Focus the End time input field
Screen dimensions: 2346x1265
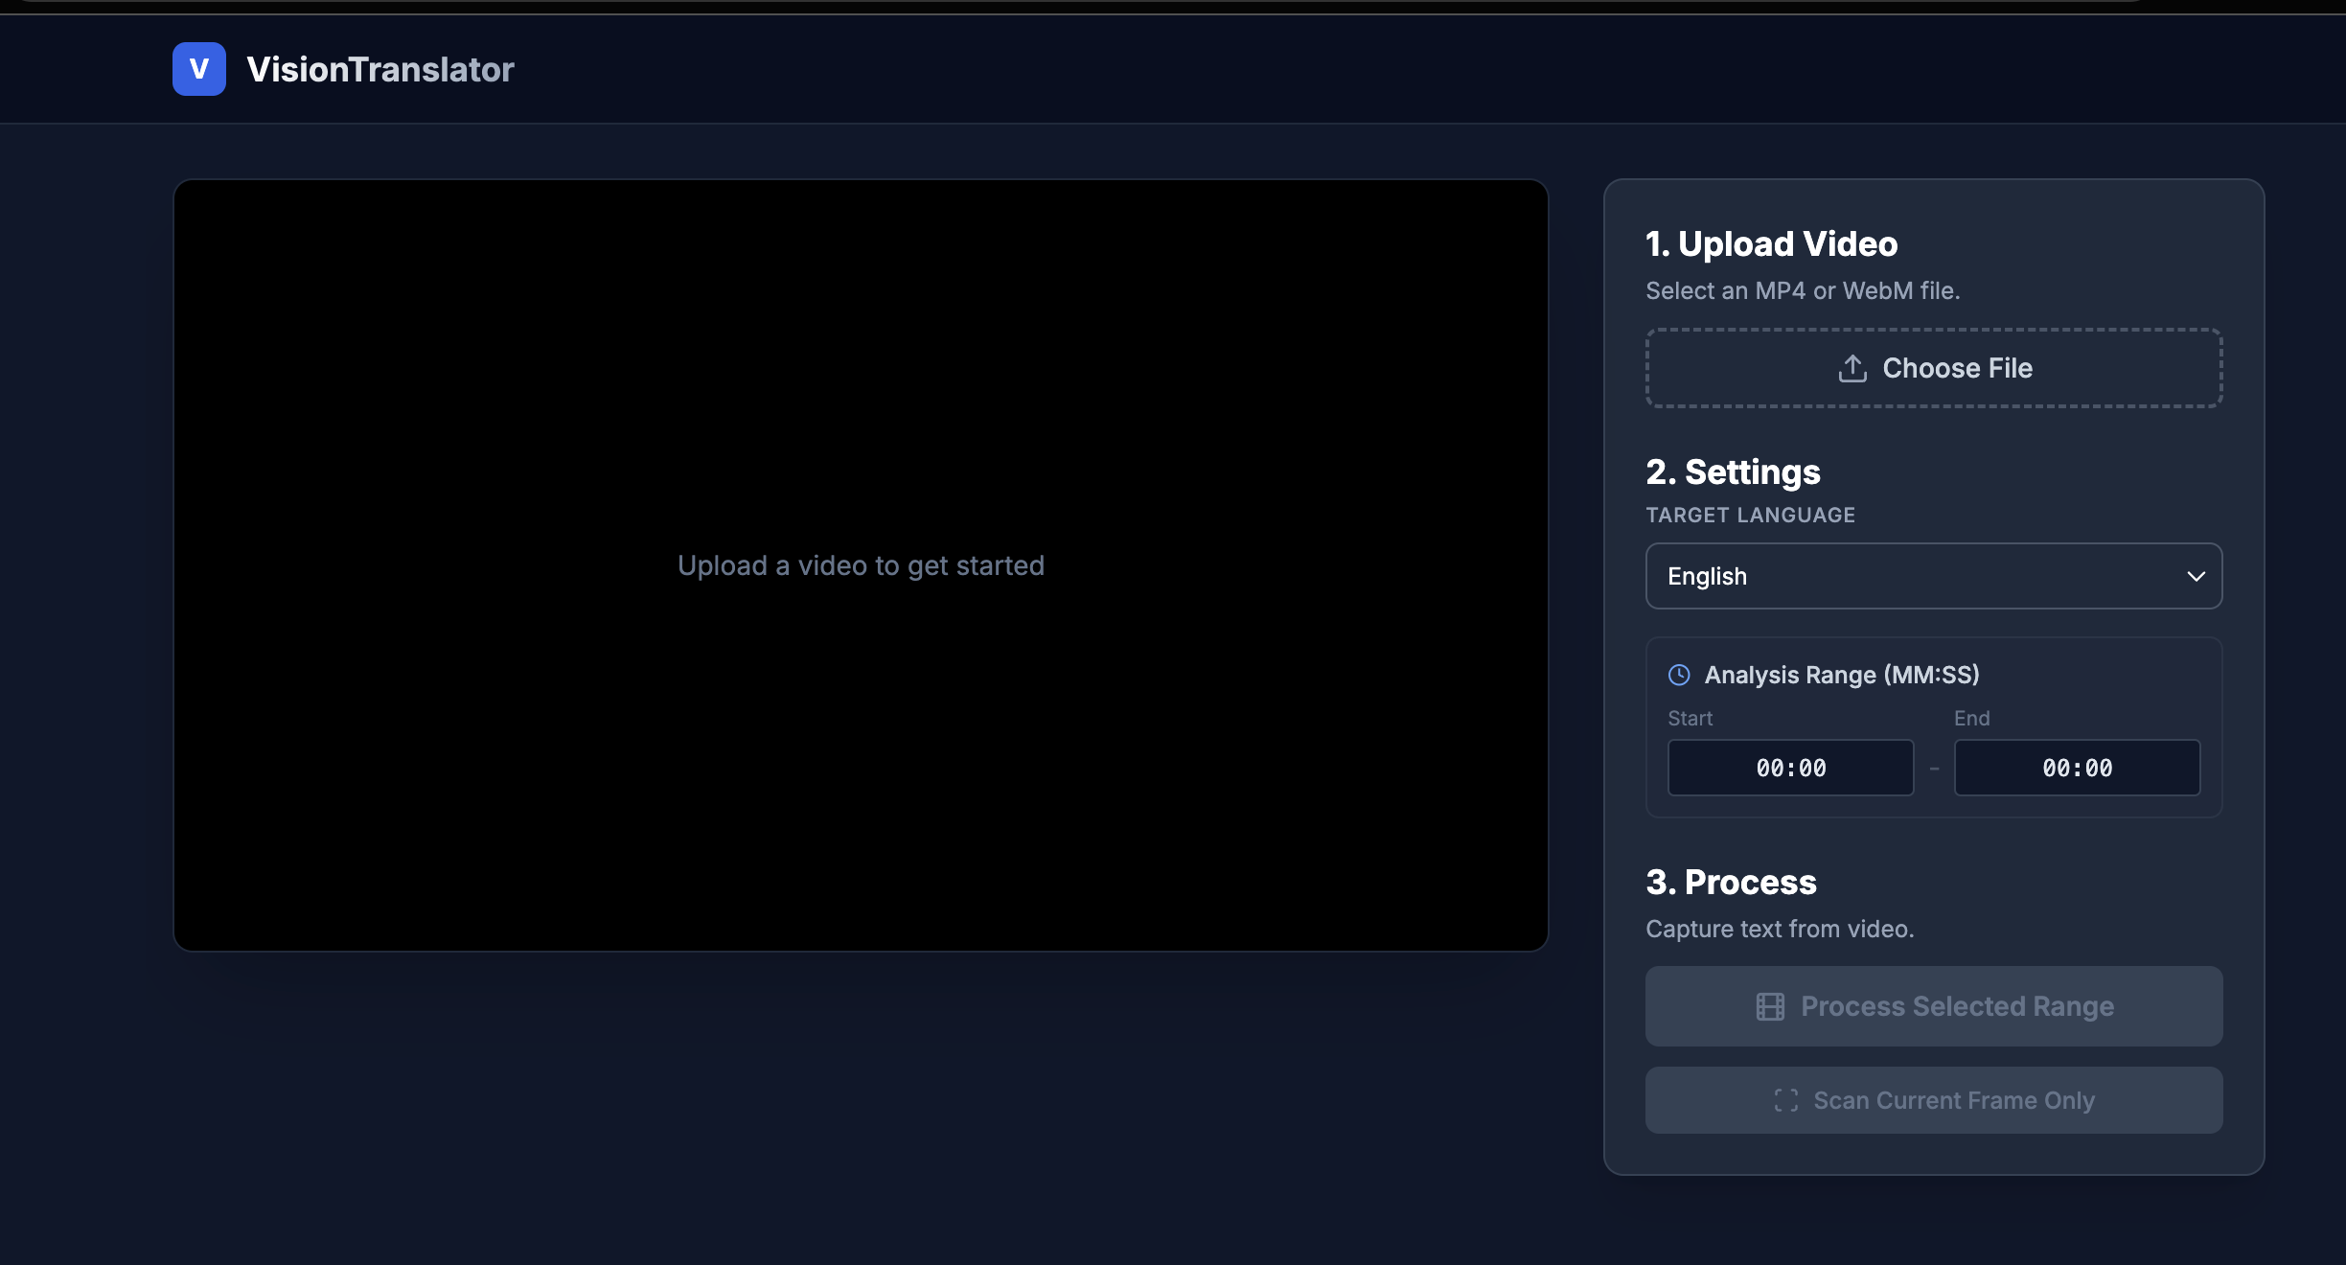point(2077,768)
